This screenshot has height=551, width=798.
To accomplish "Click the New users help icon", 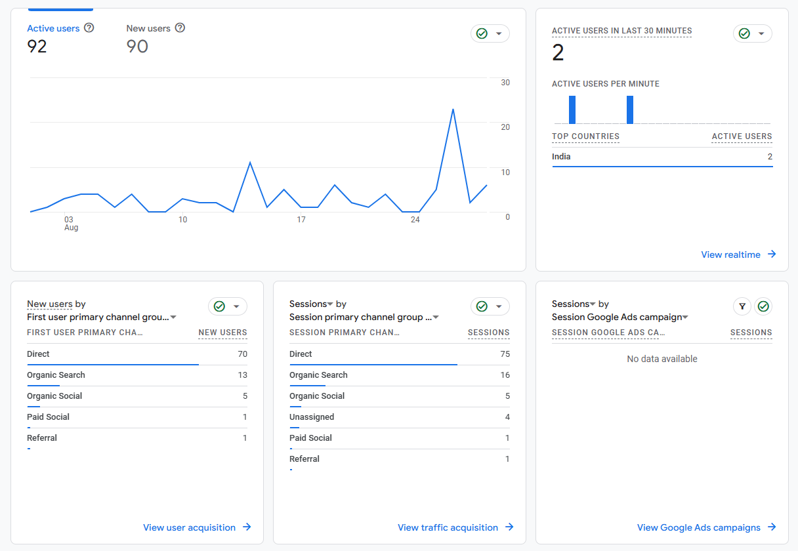I will tap(180, 28).
